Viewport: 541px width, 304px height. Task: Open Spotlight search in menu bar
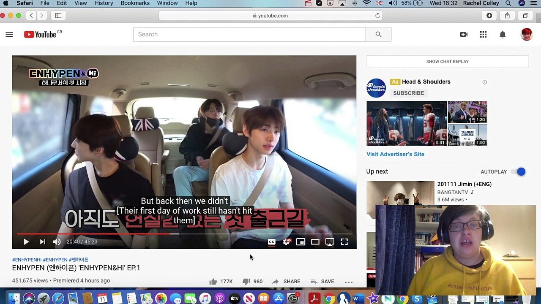tap(508, 3)
